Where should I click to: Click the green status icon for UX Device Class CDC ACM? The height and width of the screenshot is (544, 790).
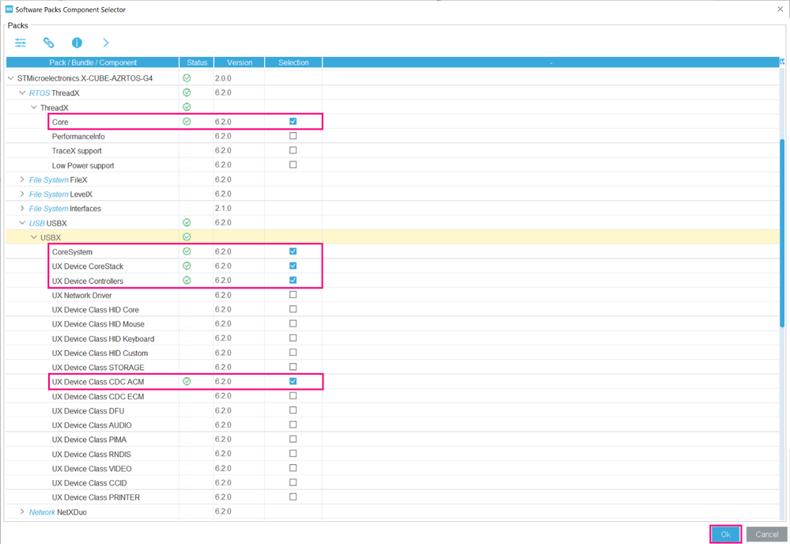tap(187, 381)
